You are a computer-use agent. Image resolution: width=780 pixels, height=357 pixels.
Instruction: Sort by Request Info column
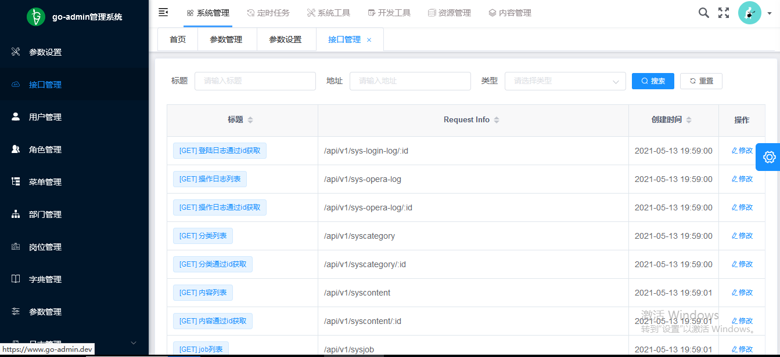point(497,120)
